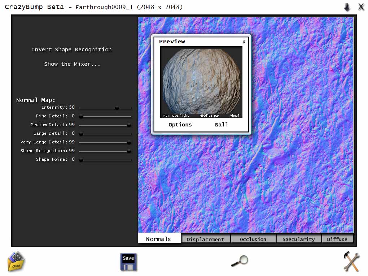Click the Medium Detail slider handle
The height and width of the screenshot is (276, 368).
tap(129, 125)
